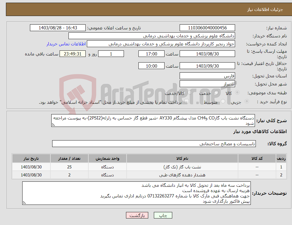The image size is (292, 225).
Task: Grab the description textarea resize handle
Action: click(53, 125)
